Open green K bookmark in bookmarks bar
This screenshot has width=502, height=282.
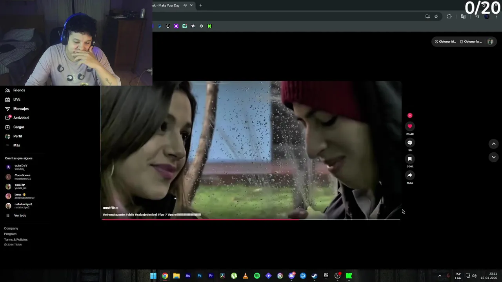click(x=209, y=26)
